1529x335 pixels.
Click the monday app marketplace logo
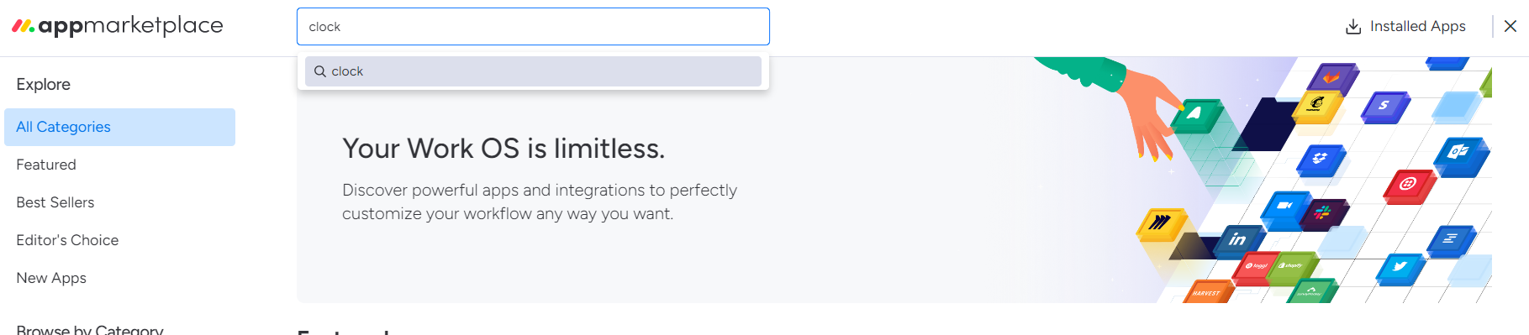point(118,26)
